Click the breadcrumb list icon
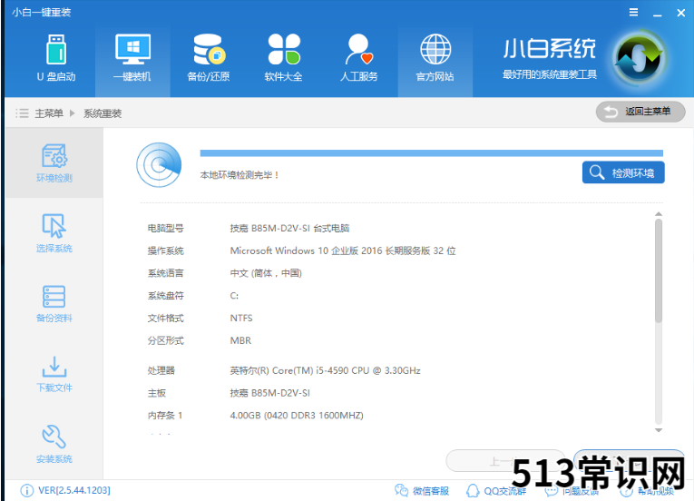The image size is (694, 501). [x=22, y=113]
